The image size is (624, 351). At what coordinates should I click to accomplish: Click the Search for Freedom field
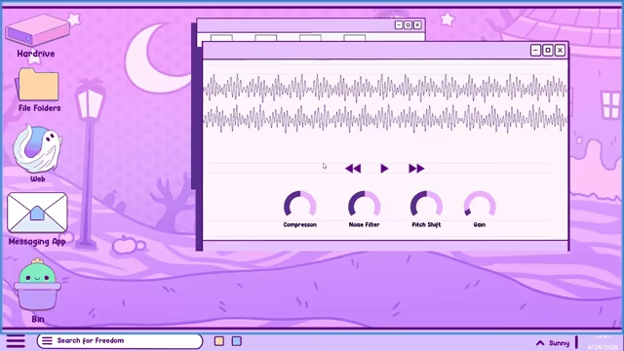tap(120, 341)
